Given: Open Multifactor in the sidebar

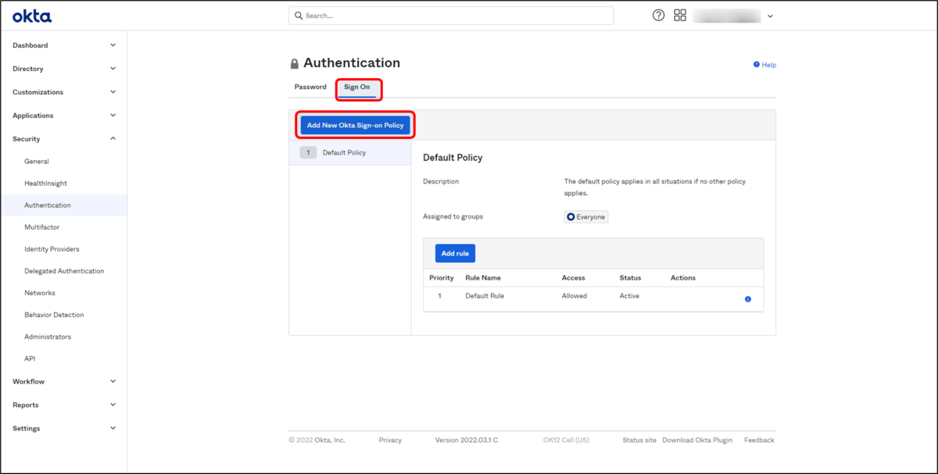Looking at the screenshot, I should tap(41, 227).
